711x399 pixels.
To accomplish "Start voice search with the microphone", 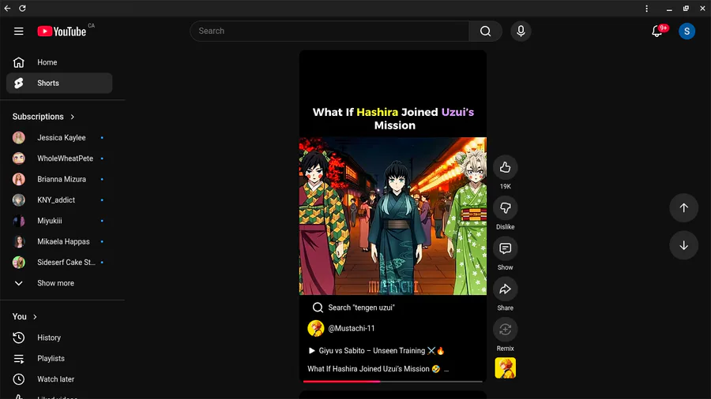I will [521, 32].
